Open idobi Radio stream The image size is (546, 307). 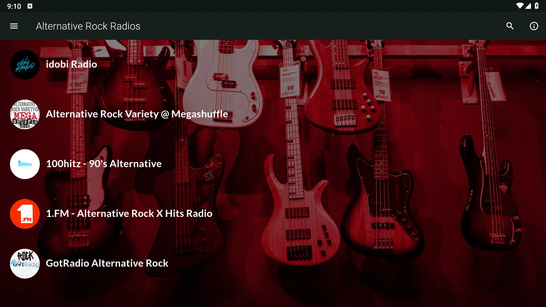click(x=71, y=64)
